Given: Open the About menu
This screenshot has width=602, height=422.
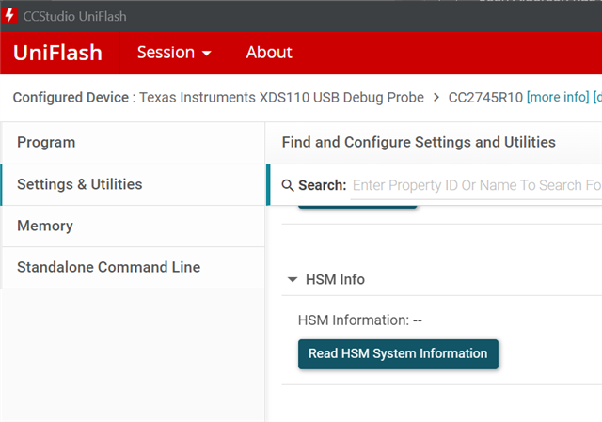Looking at the screenshot, I should (269, 53).
